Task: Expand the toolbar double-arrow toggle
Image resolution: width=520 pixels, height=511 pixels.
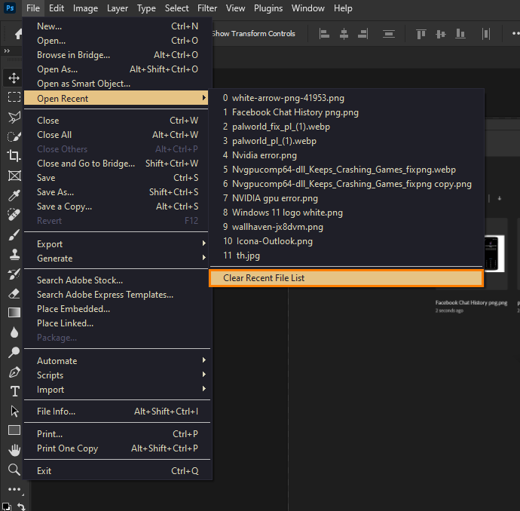Action: (x=7, y=50)
